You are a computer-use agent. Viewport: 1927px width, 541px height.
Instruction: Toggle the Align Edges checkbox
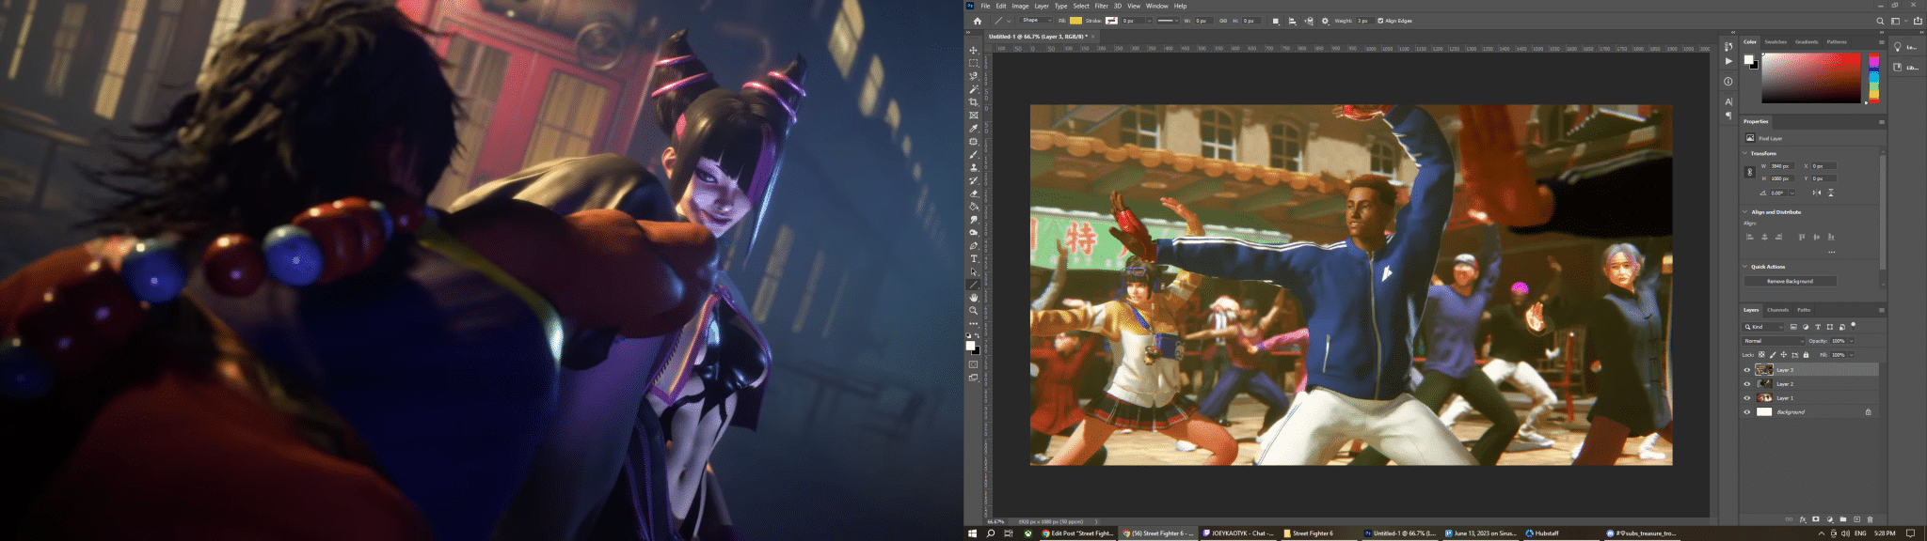(1380, 21)
